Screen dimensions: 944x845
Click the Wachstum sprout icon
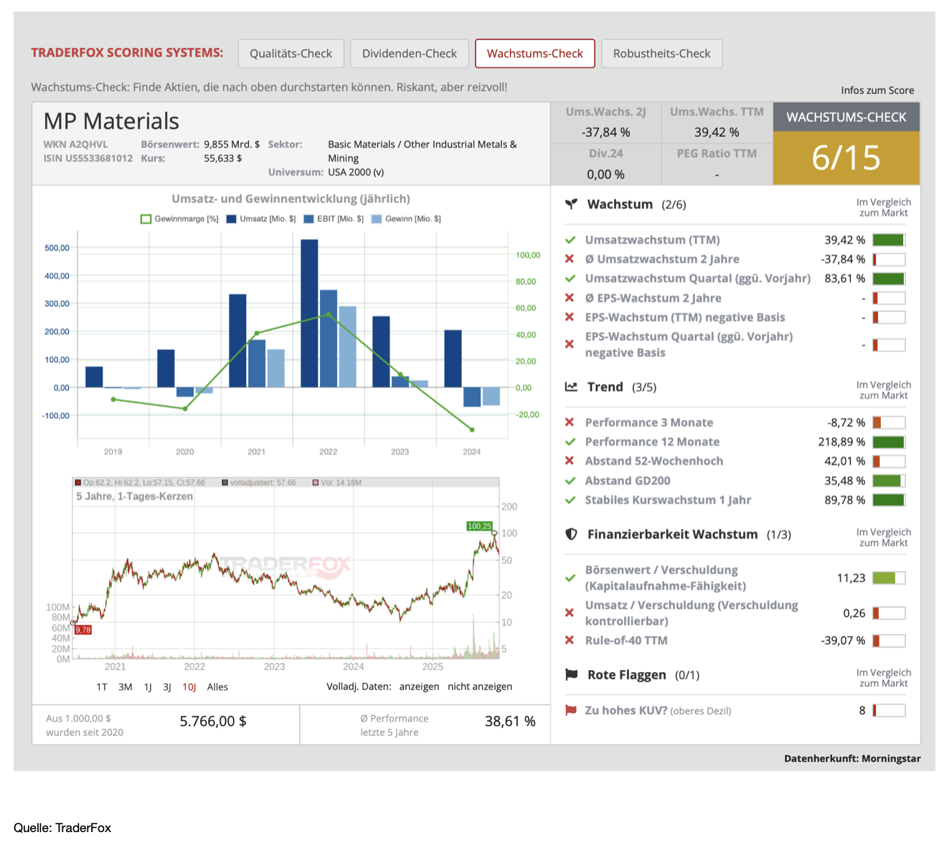tap(571, 204)
